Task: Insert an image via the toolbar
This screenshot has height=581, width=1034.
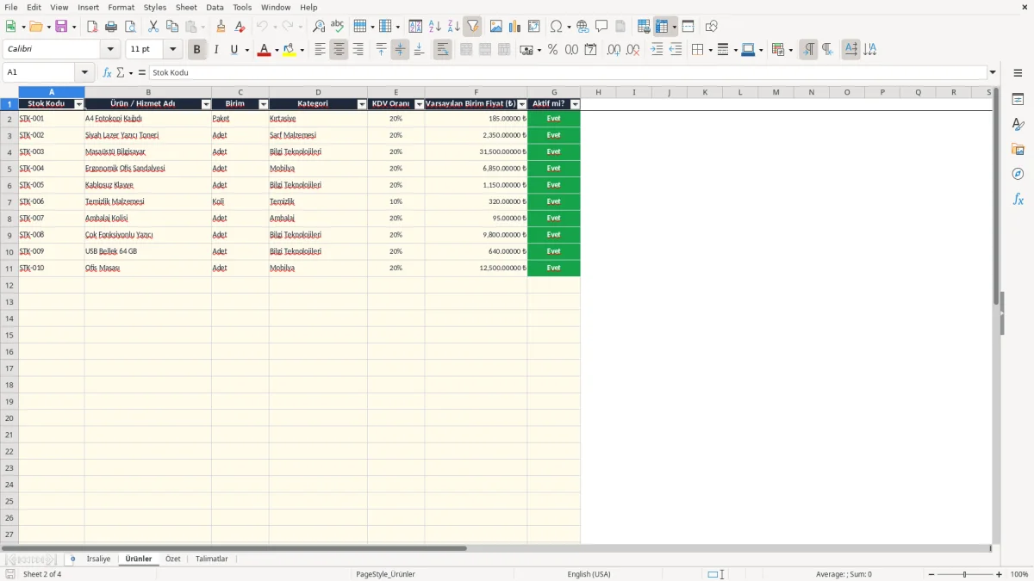Action: point(496,27)
